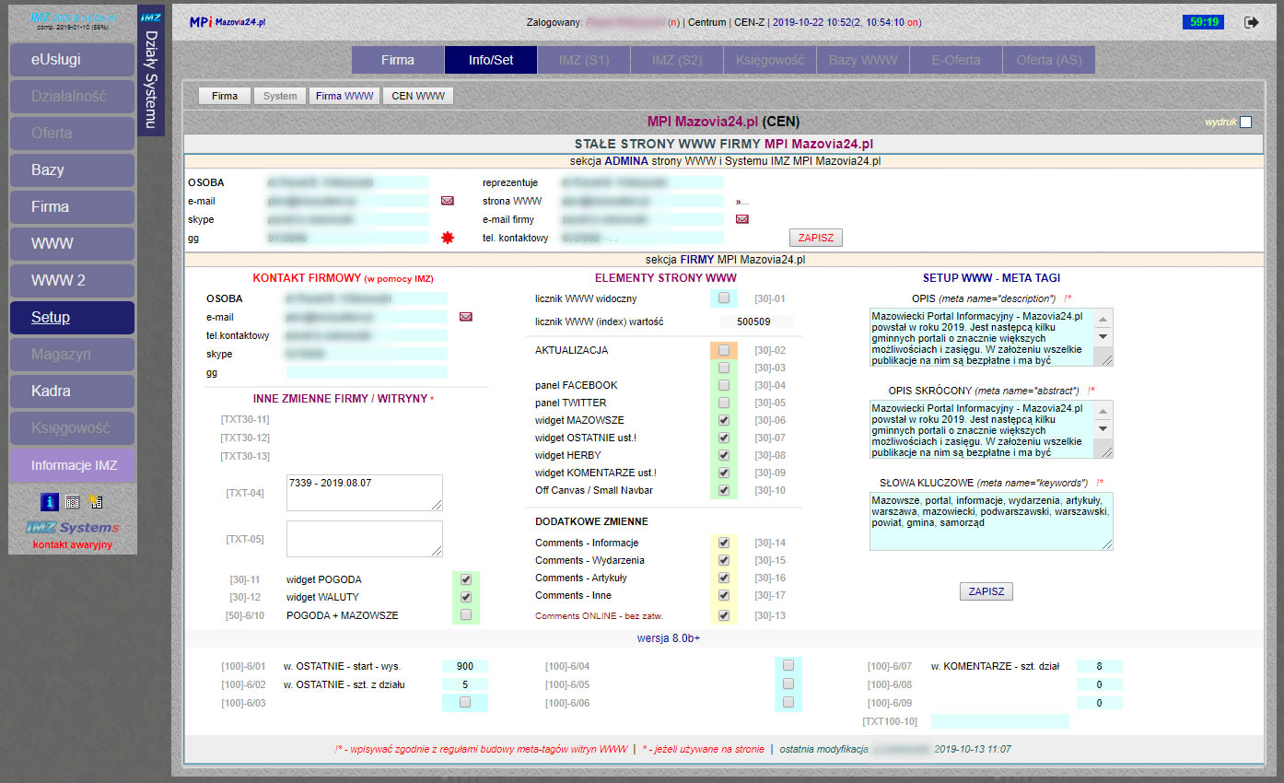Click ZAPISZ in the admin section

point(816,238)
